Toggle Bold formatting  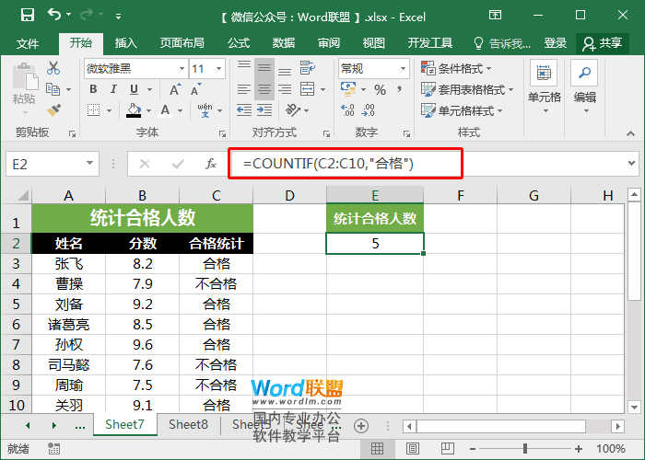tap(93, 89)
